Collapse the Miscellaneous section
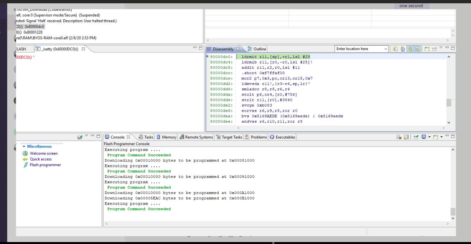 click(x=24, y=146)
